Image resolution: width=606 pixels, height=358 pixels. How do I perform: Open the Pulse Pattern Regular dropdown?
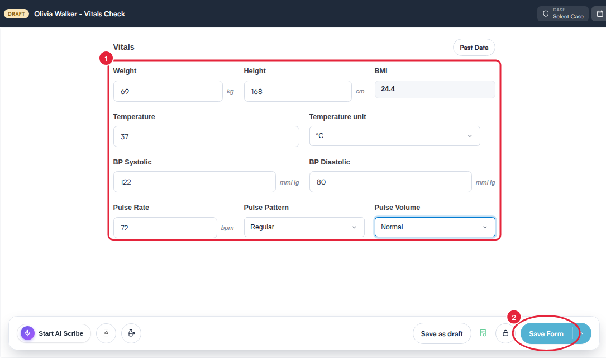[304, 227]
